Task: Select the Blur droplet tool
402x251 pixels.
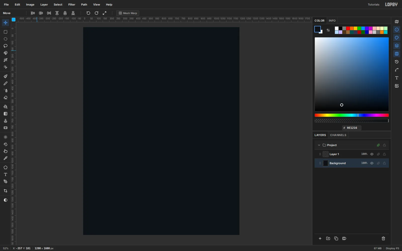Action: pyautogui.click(x=6, y=144)
